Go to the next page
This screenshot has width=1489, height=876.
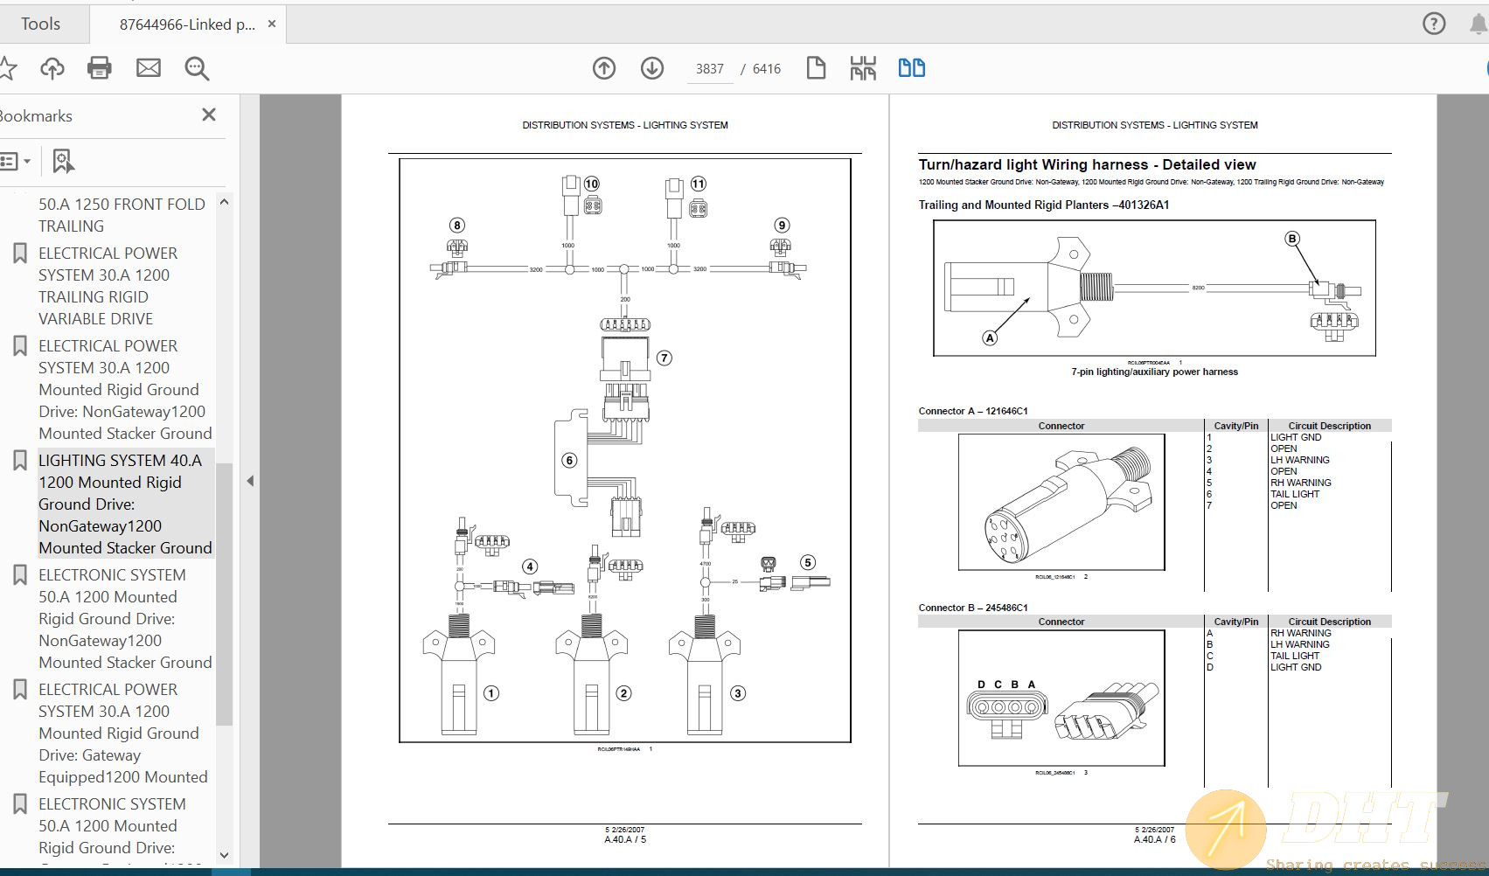[x=651, y=68]
